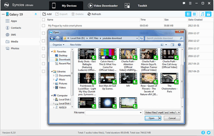Collapse the Galaxy S9 device tree
The image size is (214, 136).
[x=3, y=14]
